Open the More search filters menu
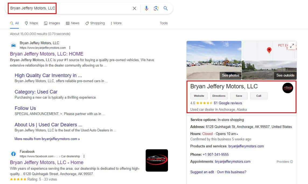The height and width of the screenshot is (184, 308). click(116, 23)
